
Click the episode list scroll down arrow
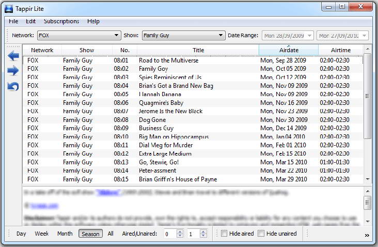[x=367, y=179]
